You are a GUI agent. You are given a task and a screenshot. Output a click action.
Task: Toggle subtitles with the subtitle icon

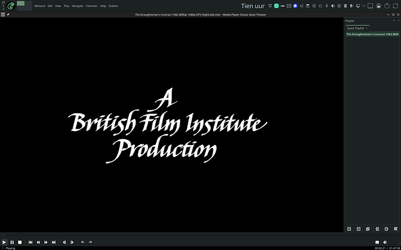377,242
